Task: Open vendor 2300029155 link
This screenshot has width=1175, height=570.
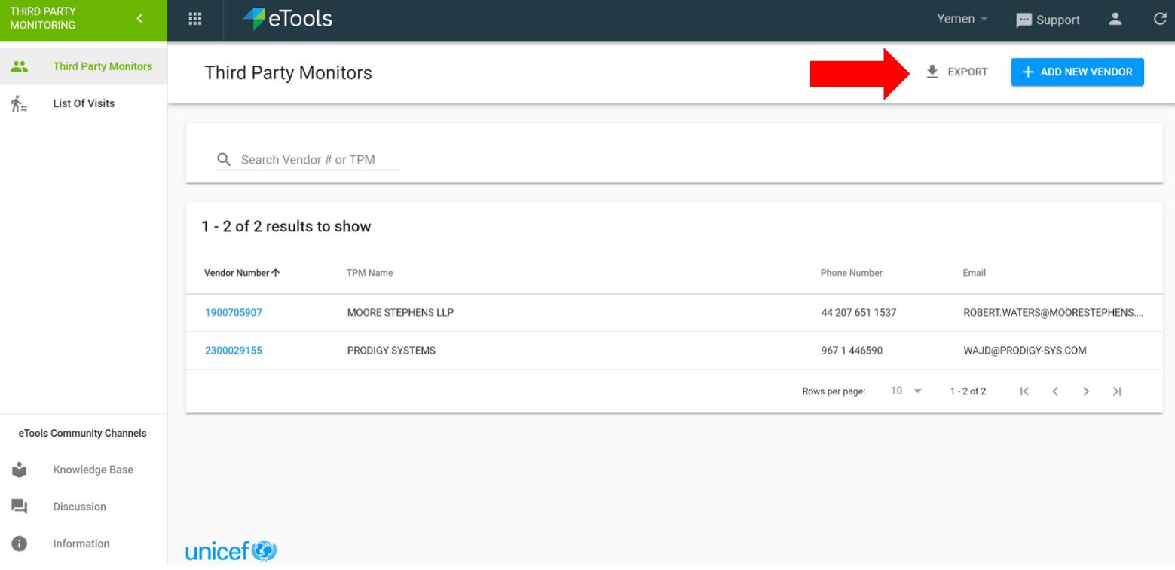Action: 234,351
